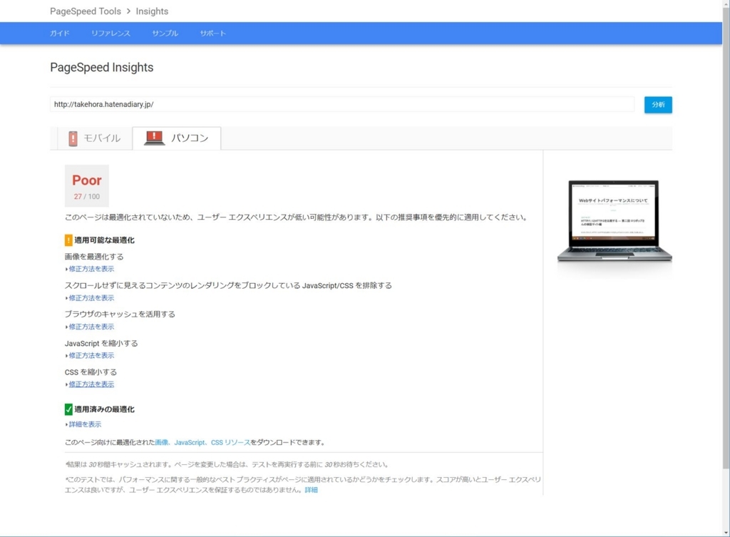
Task: Open the 詳細 link in footnote
Action: (x=311, y=490)
